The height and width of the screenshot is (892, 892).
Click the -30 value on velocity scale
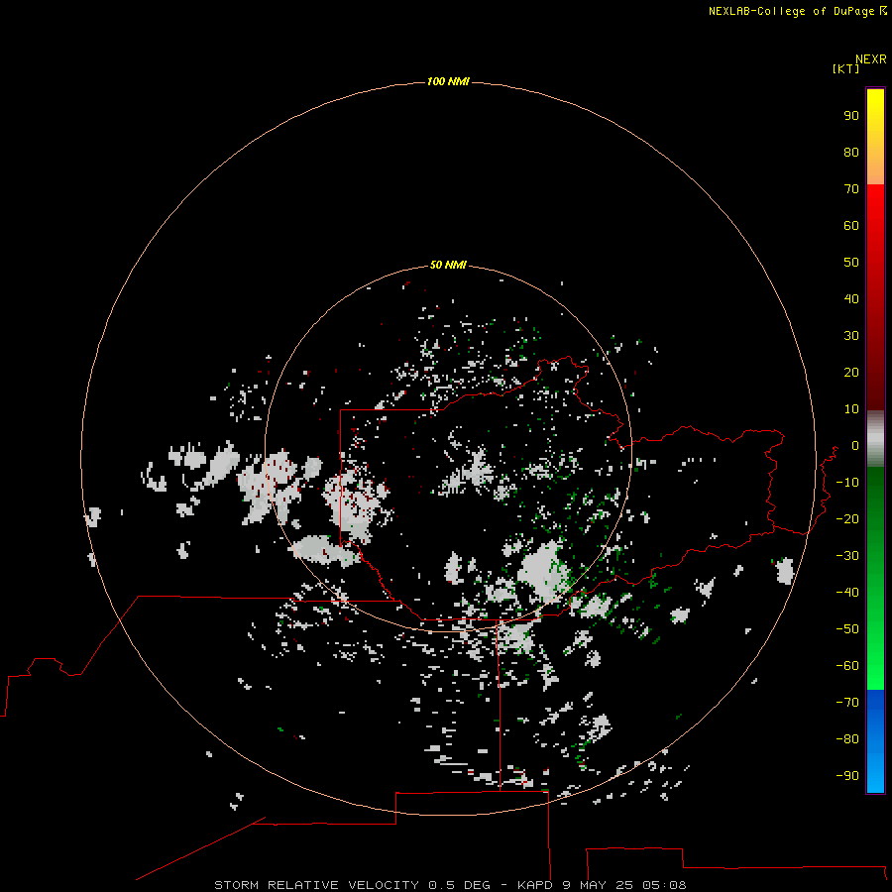coord(847,556)
